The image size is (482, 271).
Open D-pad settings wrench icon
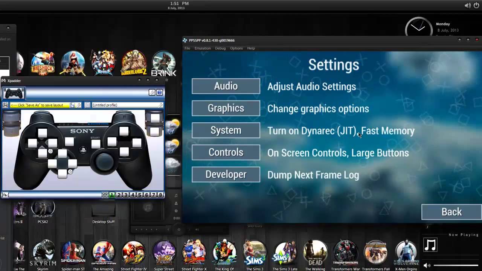50,151
